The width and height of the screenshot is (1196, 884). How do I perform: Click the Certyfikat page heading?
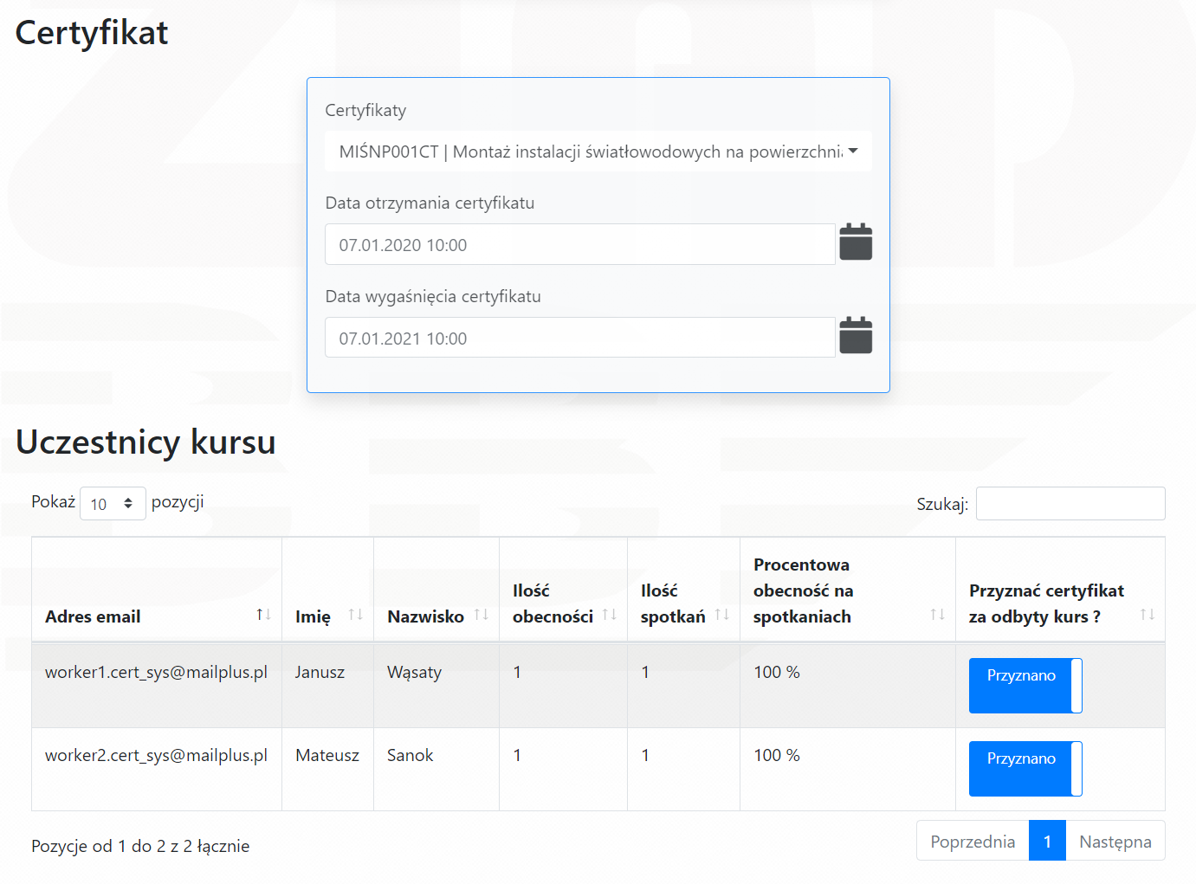[92, 33]
